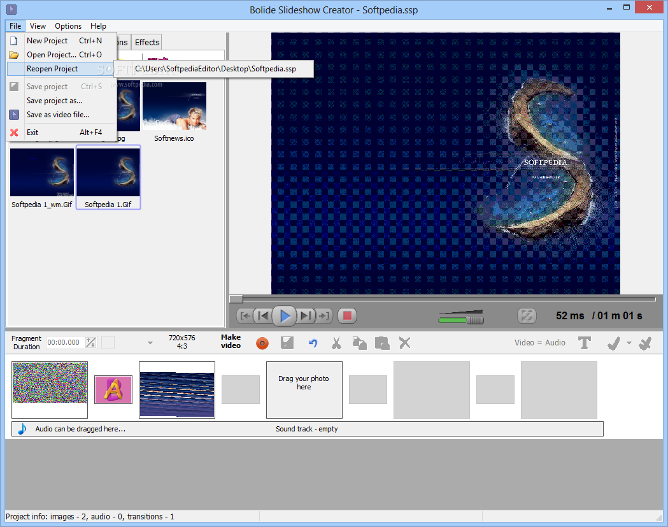Click the T add text icon
Screen dimensions: 668x527
(x=585, y=343)
